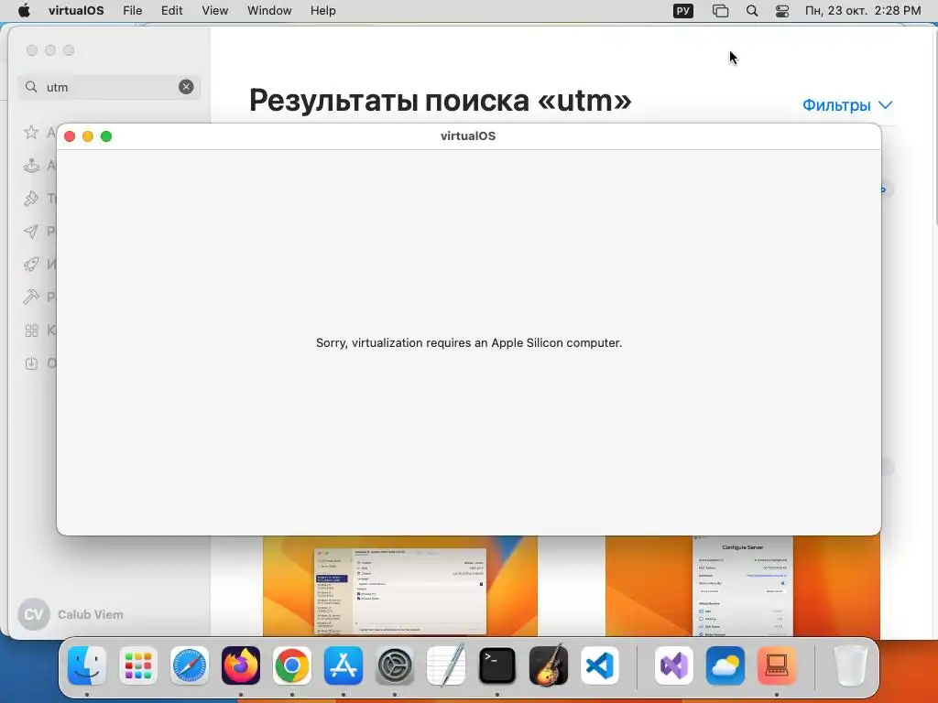Launch GarageBand from the dock
The width and height of the screenshot is (938, 703).
(549, 665)
